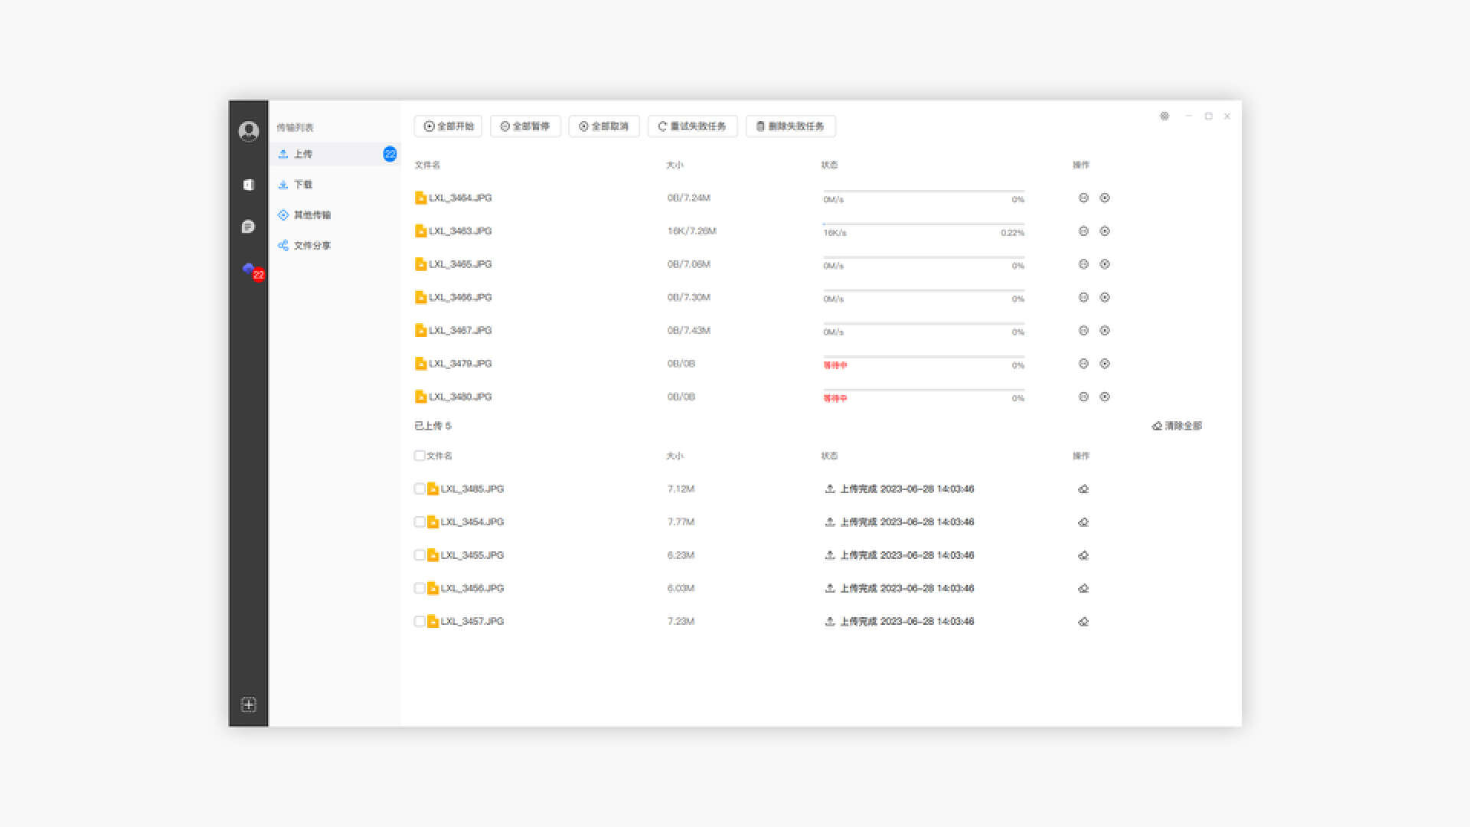Click the LXL_3463.JPG upload progress bar
Viewport: 1470px width, 827px height.
[x=923, y=224]
